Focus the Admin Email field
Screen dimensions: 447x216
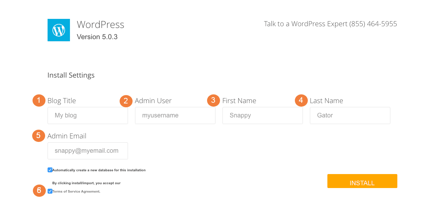tap(88, 151)
